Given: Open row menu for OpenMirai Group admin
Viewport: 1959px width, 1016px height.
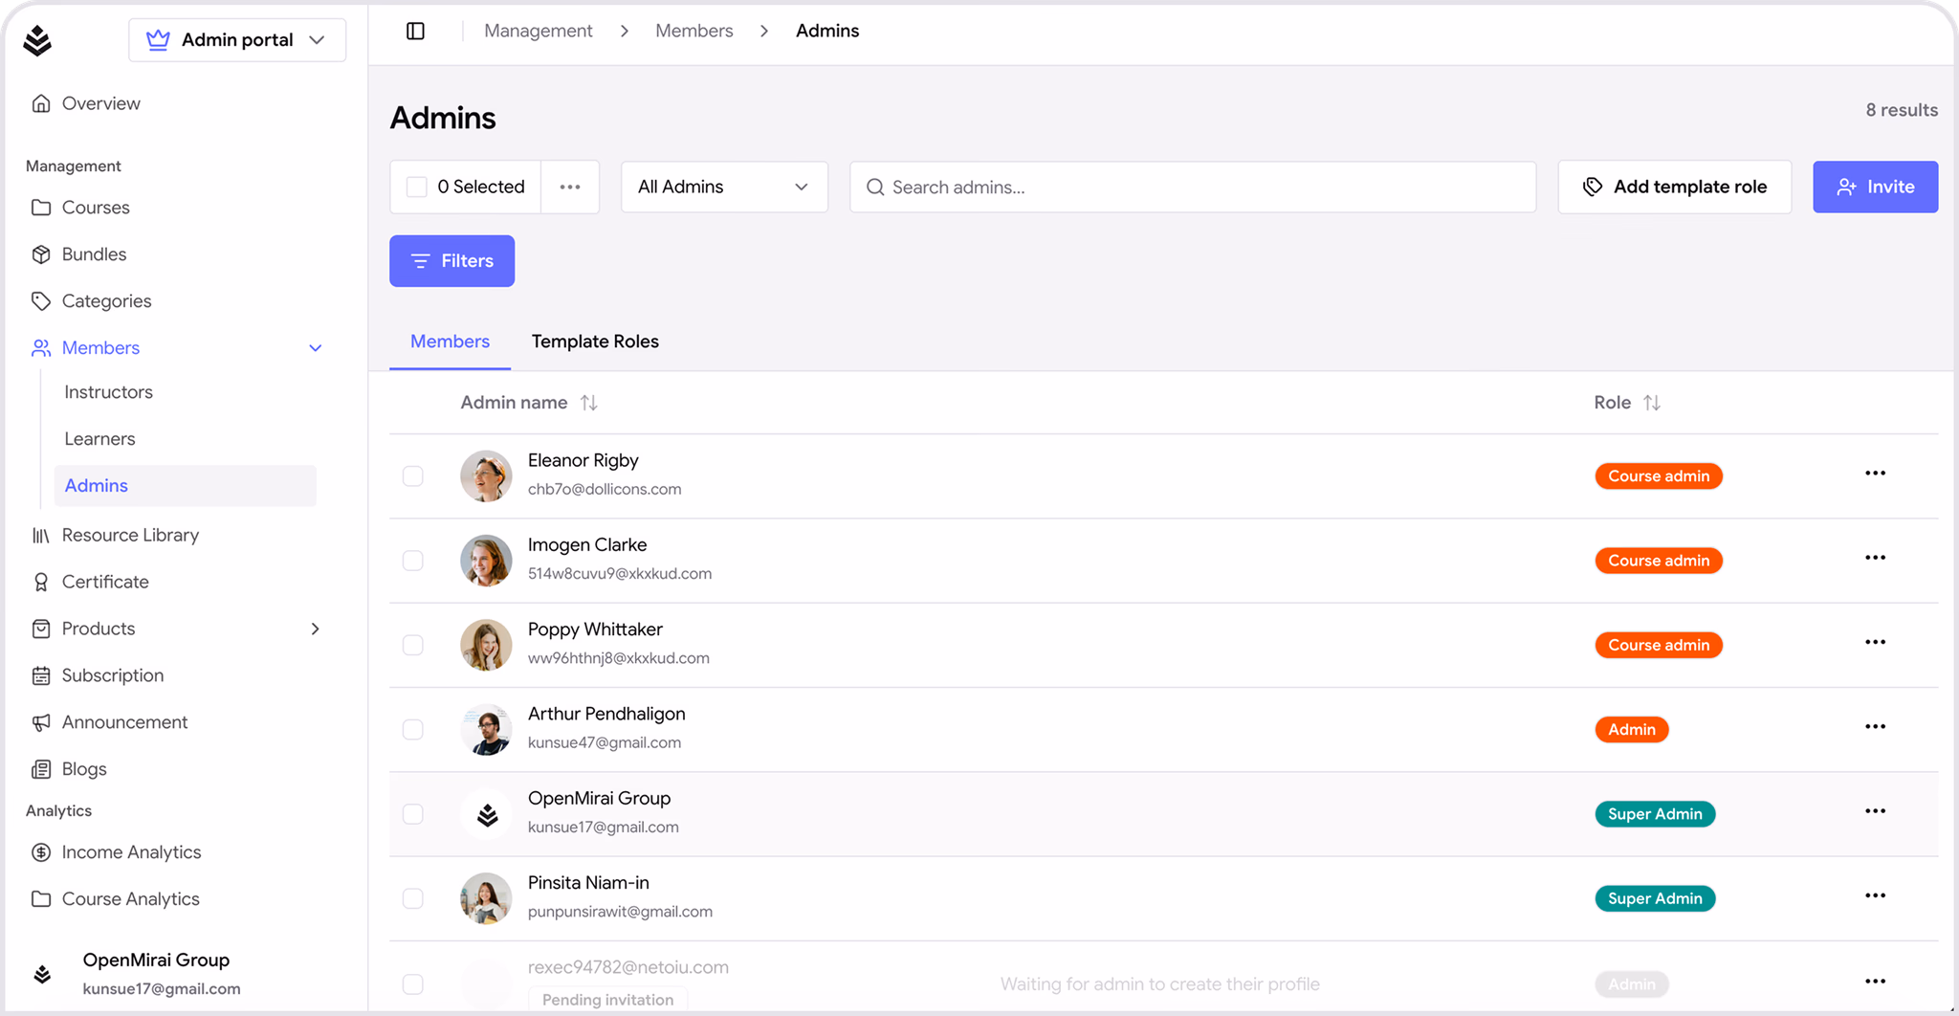Looking at the screenshot, I should pos(1875,811).
